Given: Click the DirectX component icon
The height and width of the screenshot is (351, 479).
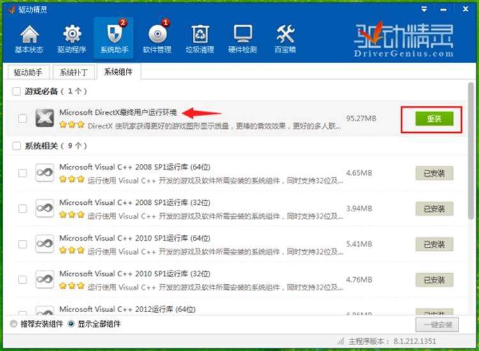Looking at the screenshot, I should pyautogui.click(x=45, y=118).
